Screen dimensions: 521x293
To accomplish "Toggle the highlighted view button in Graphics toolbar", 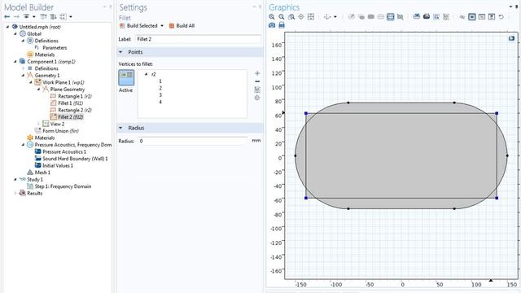I will 472,16.
